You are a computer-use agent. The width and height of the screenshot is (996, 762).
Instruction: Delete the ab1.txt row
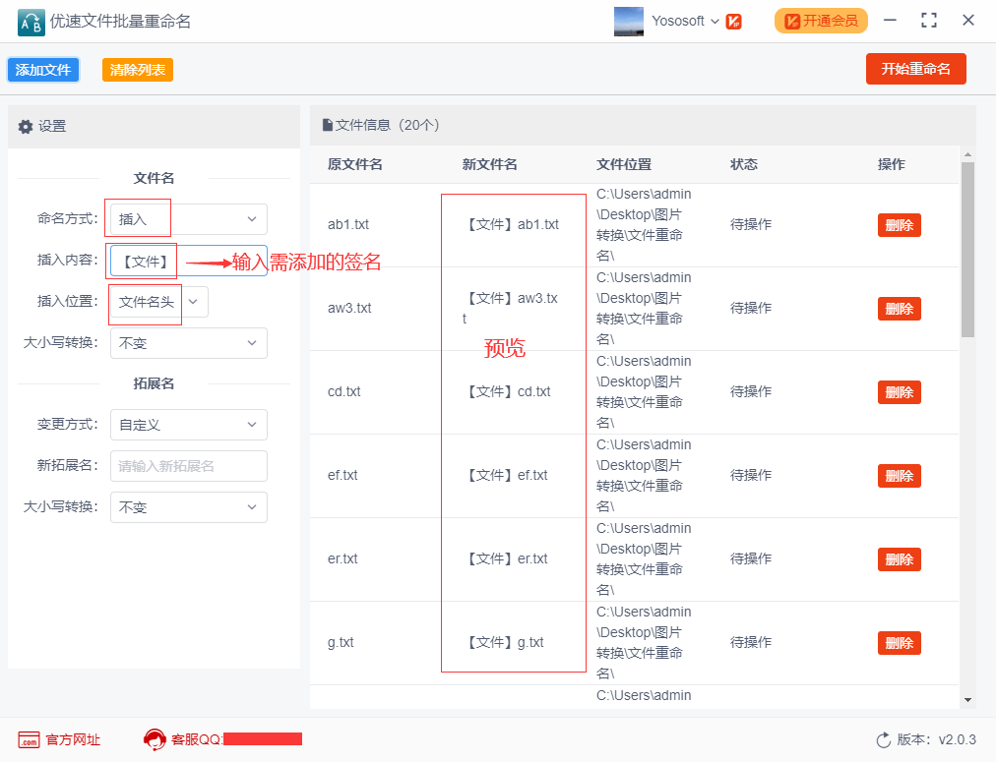(899, 225)
